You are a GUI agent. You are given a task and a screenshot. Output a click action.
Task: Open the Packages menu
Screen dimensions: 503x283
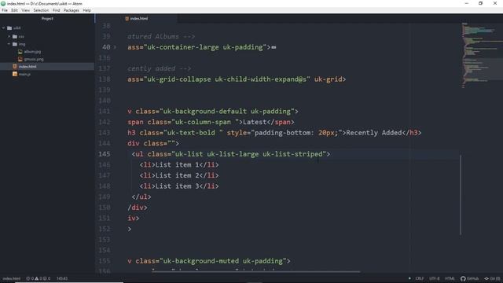point(72,10)
